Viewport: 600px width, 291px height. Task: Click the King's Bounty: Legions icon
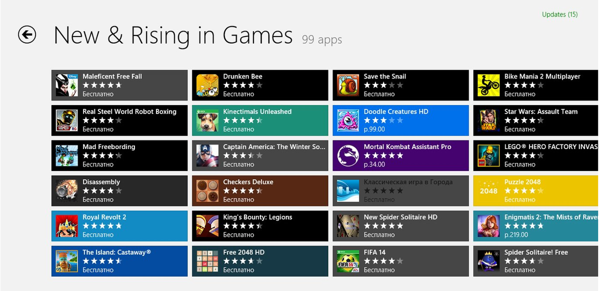[x=207, y=225]
